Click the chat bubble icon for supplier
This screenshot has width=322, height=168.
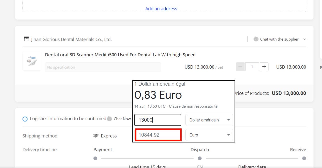(x=256, y=39)
